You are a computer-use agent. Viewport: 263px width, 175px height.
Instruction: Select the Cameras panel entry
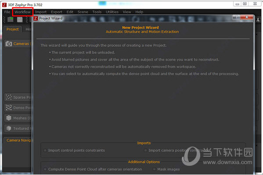click(x=18, y=44)
